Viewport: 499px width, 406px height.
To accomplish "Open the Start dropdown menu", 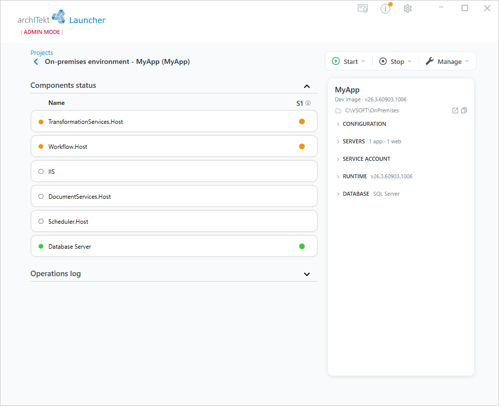I will 348,61.
